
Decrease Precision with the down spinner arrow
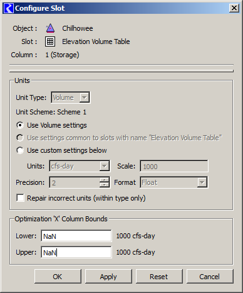(x=105, y=185)
